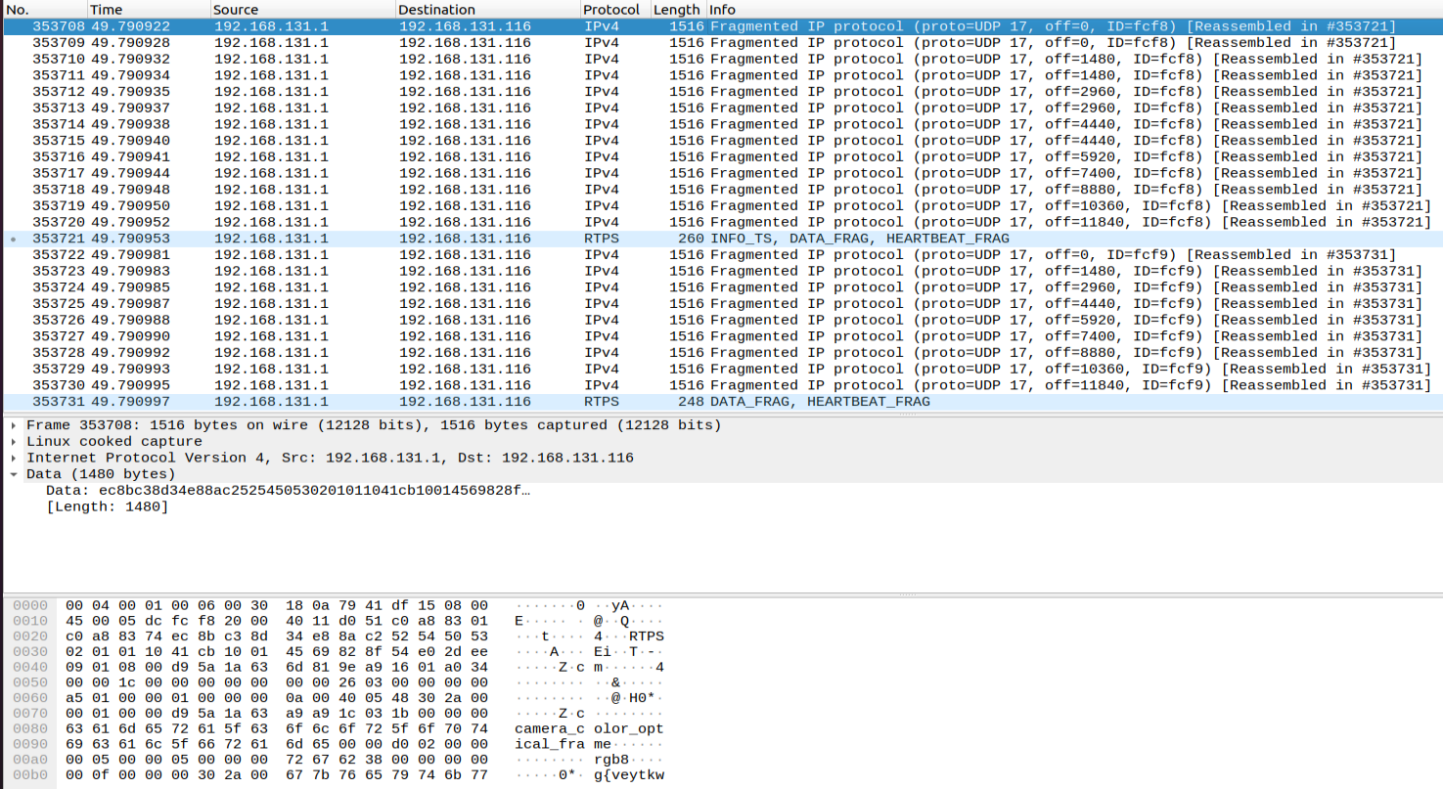Select packet 353712 at time 49.790935
This screenshot has width=1443, height=789.
pos(722,92)
